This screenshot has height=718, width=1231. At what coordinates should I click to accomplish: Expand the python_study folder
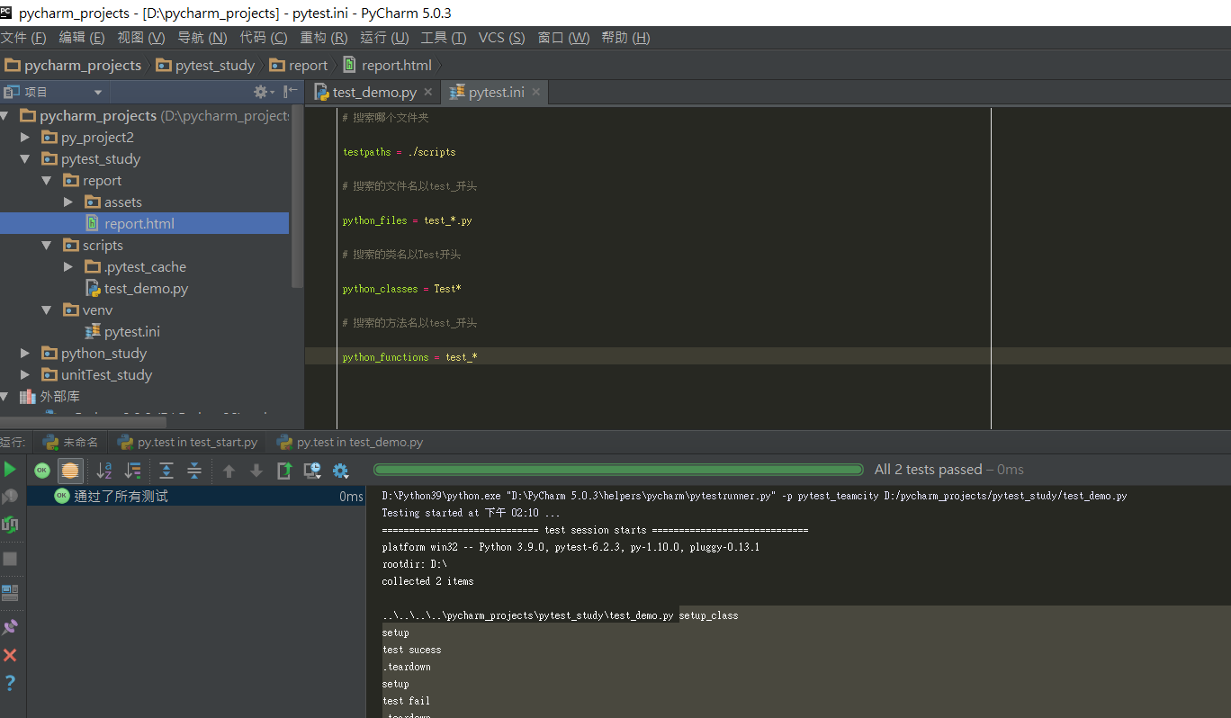[25, 354]
